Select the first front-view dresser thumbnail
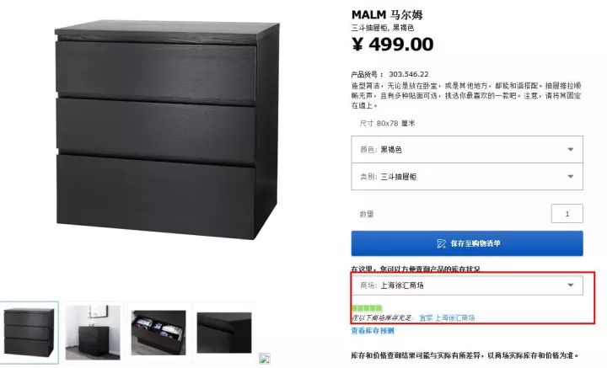Viewport: 607px width, 368px height. [x=29, y=333]
